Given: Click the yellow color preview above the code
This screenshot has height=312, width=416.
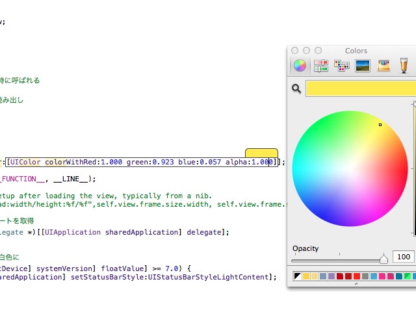Looking at the screenshot, I should (261, 153).
